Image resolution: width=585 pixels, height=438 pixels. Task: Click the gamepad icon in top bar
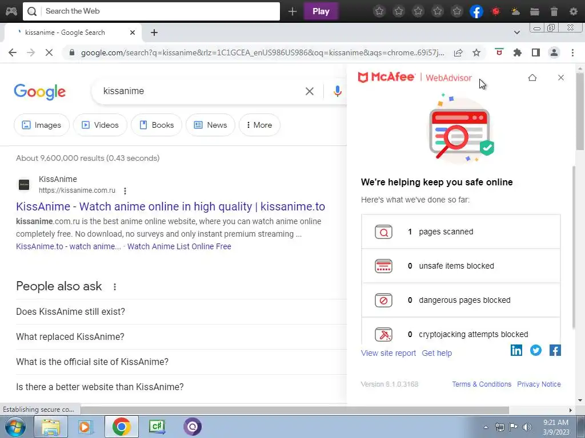pos(11,11)
